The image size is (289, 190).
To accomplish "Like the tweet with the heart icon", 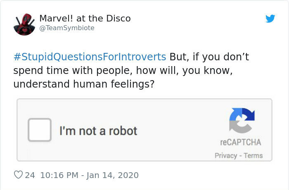I will [x=18, y=175].
